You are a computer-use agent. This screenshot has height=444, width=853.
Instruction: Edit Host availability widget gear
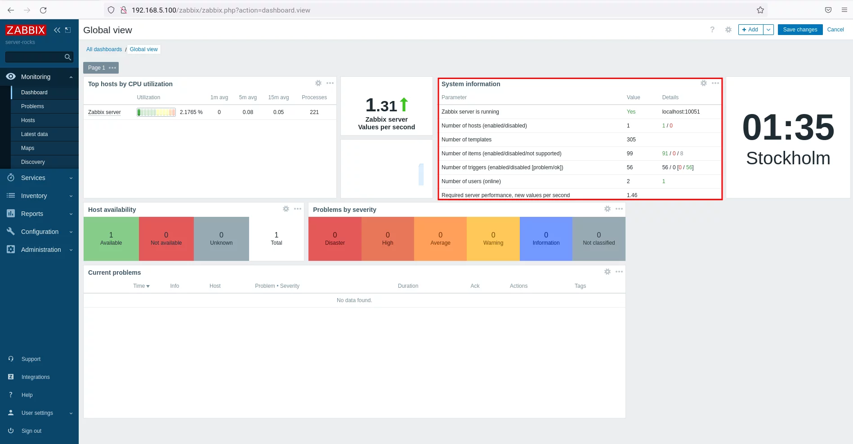click(286, 209)
